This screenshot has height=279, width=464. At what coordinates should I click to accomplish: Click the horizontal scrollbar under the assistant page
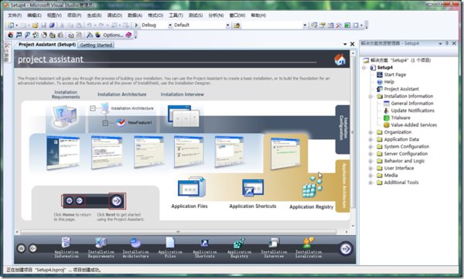point(178,232)
